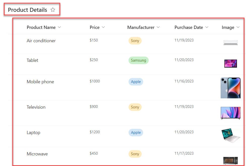Select Television's 11/19/2023 purchase date

pyautogui.click(x=184, y=107)
